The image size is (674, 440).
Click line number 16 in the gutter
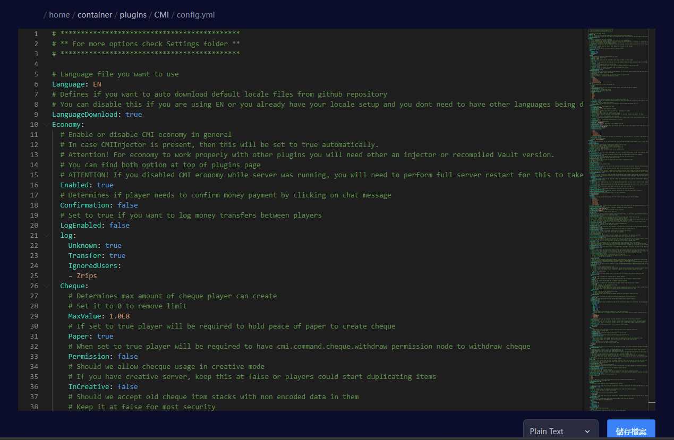pos(35,185)
